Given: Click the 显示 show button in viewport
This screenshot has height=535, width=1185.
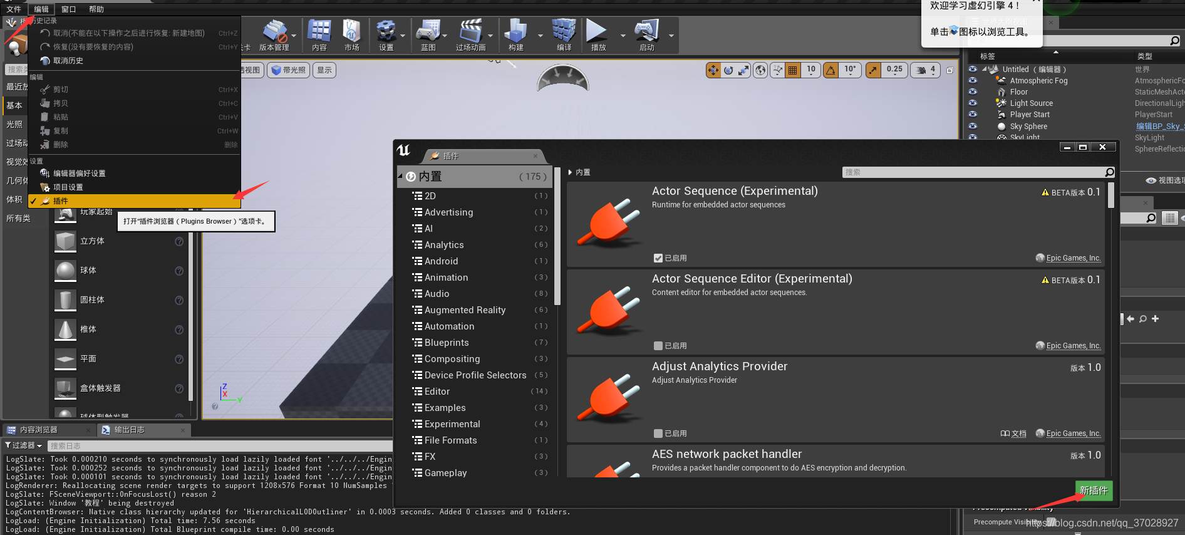Looking at the screenshot, I should 324,70.
